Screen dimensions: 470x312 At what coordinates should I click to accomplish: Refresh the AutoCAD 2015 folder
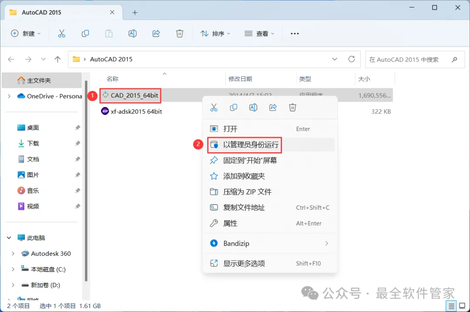tap(352, 59)
